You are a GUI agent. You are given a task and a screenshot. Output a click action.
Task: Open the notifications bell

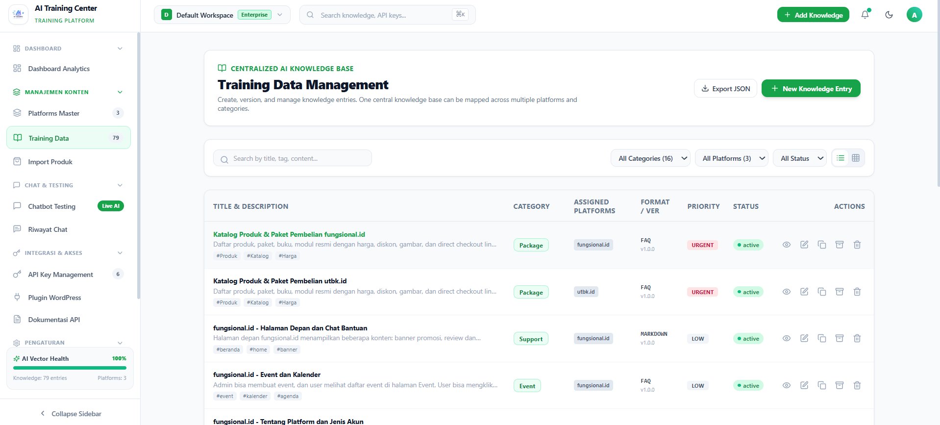tap(865, 15)
